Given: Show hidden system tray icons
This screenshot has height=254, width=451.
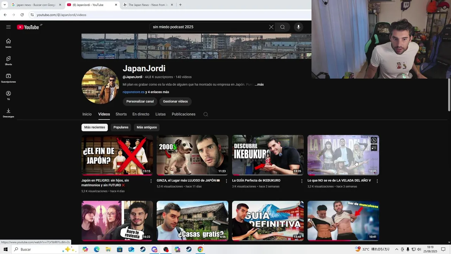Looking at the screenshot, I should pos(396,249).
